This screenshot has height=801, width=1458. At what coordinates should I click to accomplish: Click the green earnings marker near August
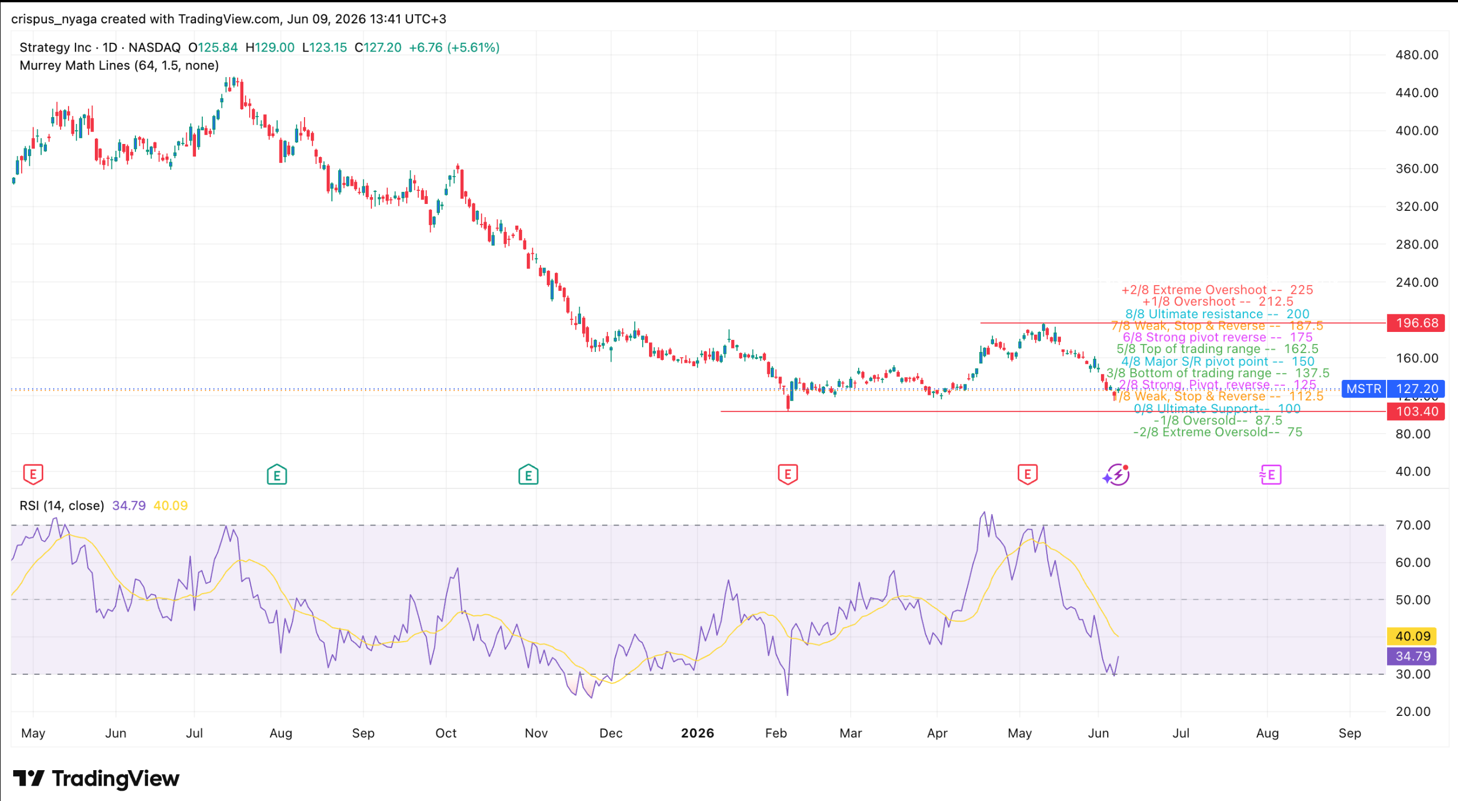[277, 474]
